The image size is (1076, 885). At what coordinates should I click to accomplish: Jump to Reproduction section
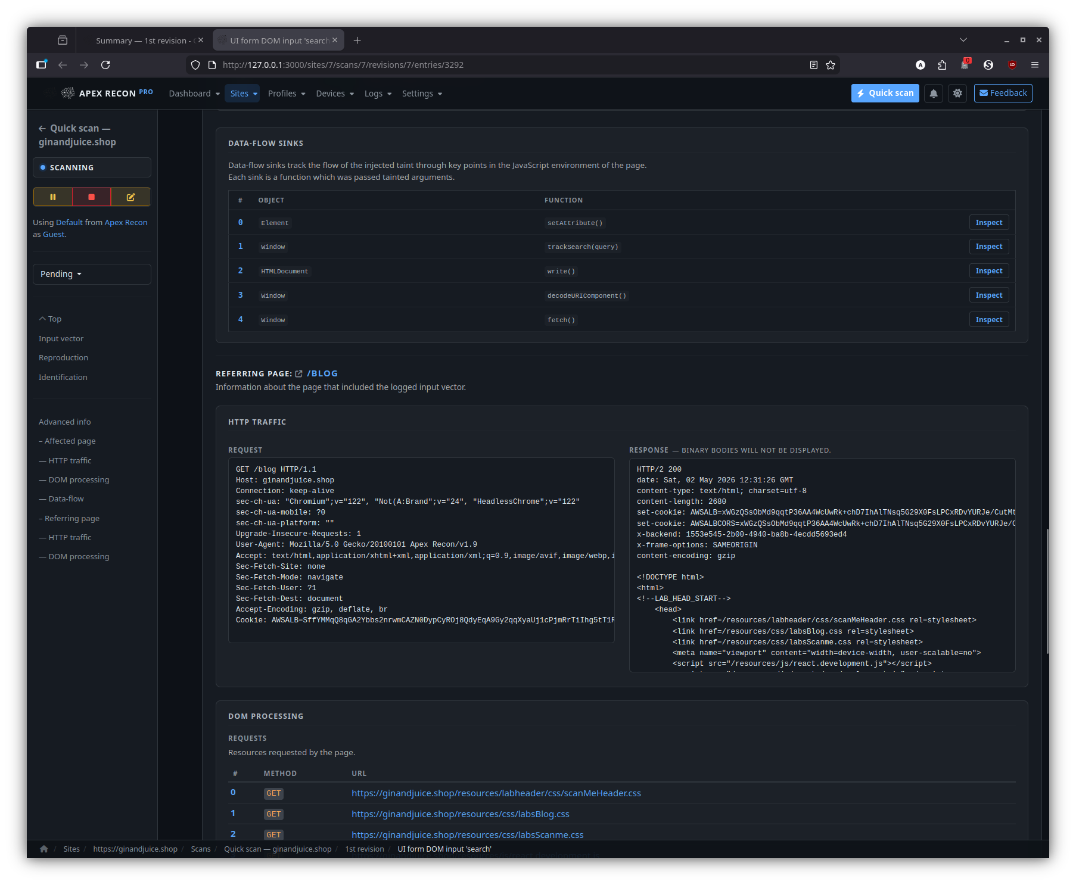pyautogui.click(x=63, y=358)
